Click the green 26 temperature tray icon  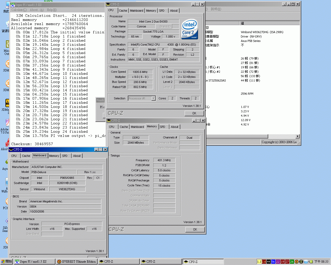pos(292,262)
